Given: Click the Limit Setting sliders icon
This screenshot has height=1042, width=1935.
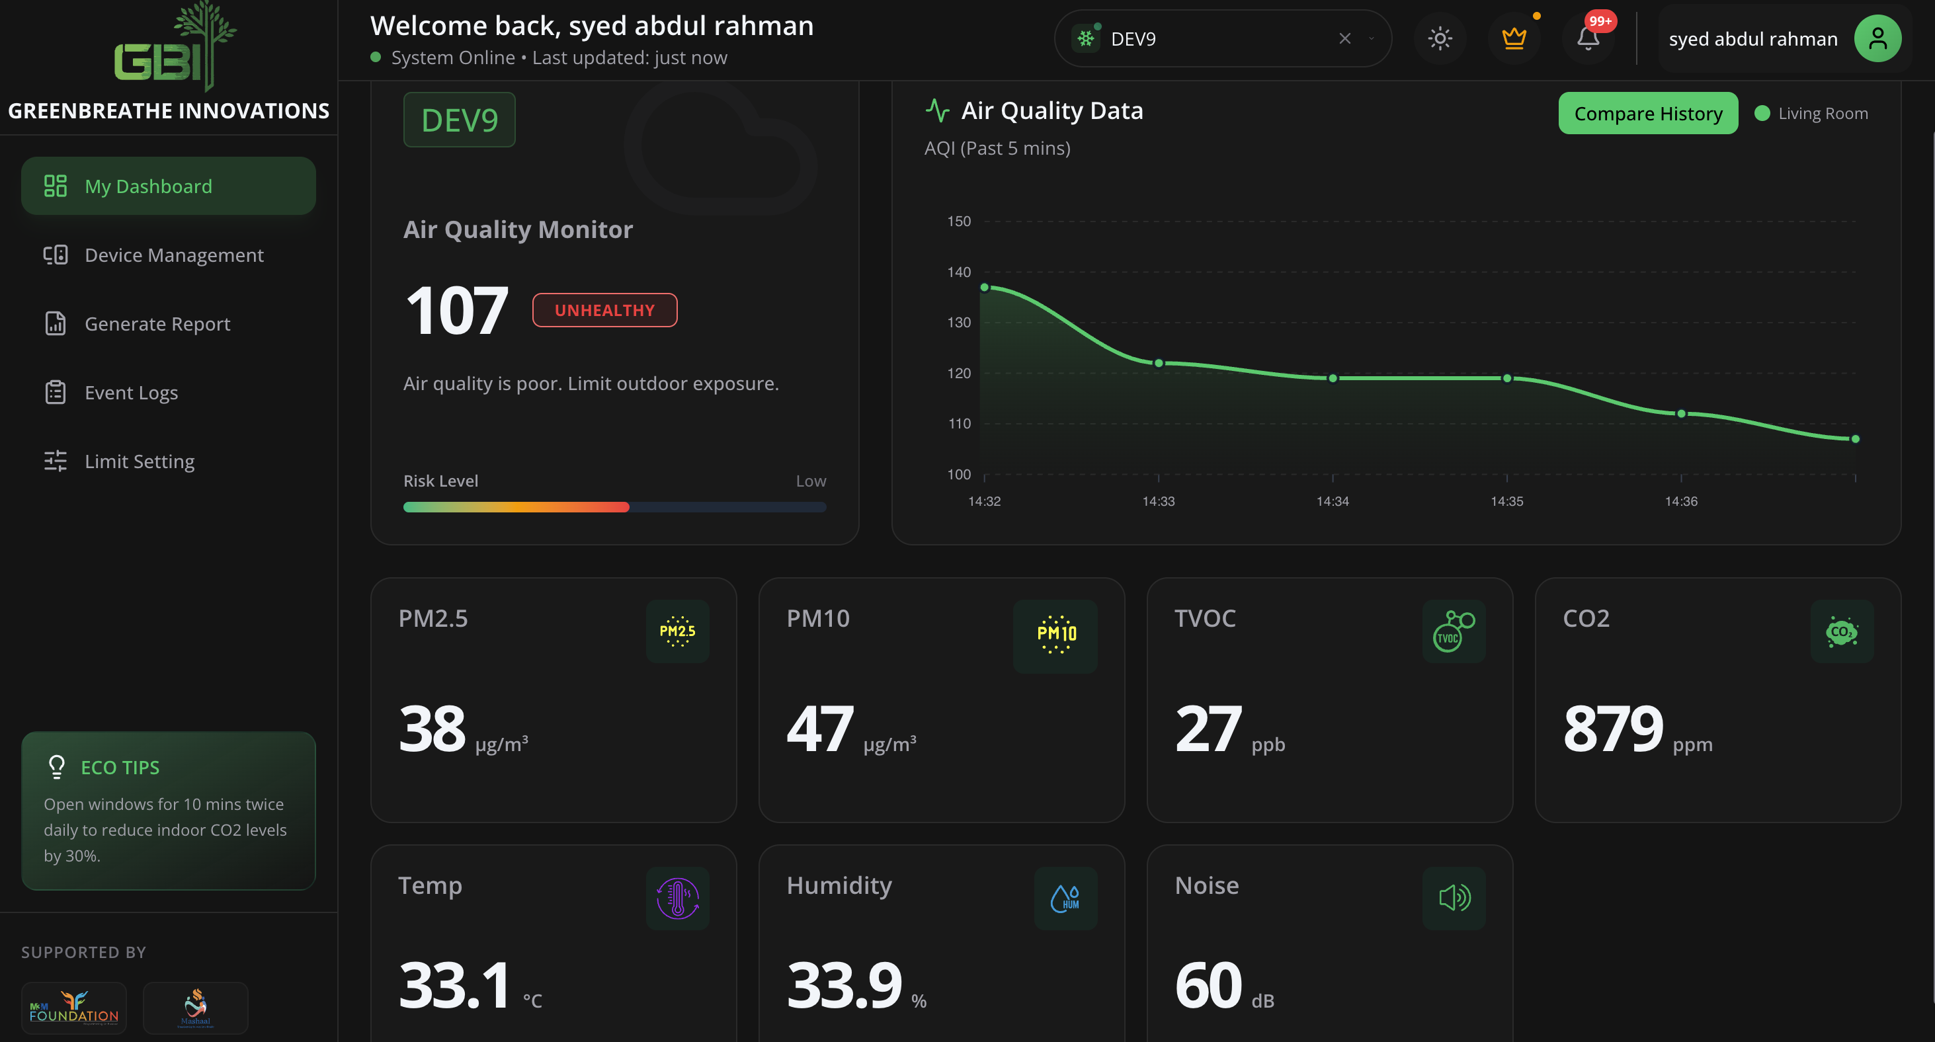Looking at the screenshot, I should tap(56, 461).
